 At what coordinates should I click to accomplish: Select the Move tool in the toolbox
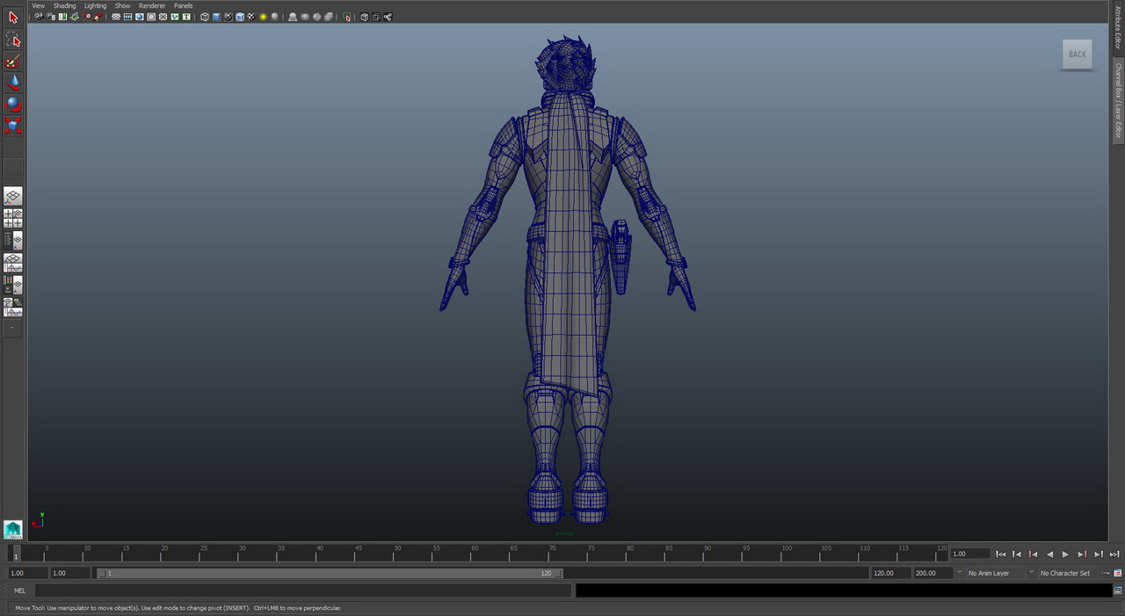click(x=13, y=83)
